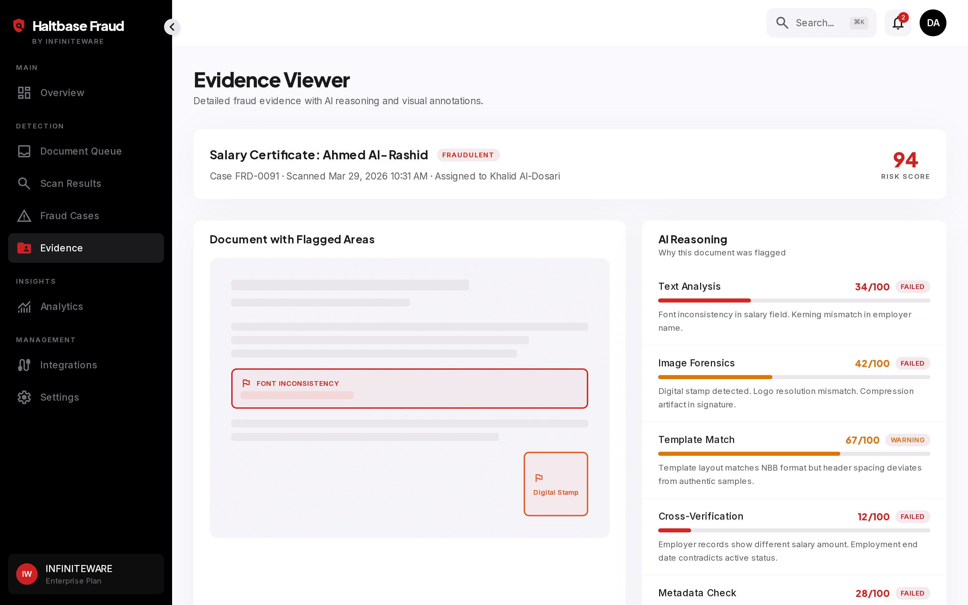Click the Analytics chart icon
Viewport: 968px width, 605px height.
tap(24, 307)
